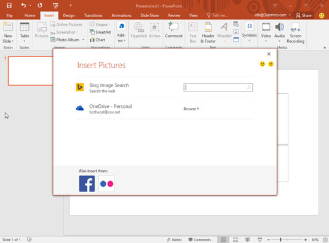Open the Screenshot dropdown
This screenshot has width=329, height=243.
click(64, 33)
